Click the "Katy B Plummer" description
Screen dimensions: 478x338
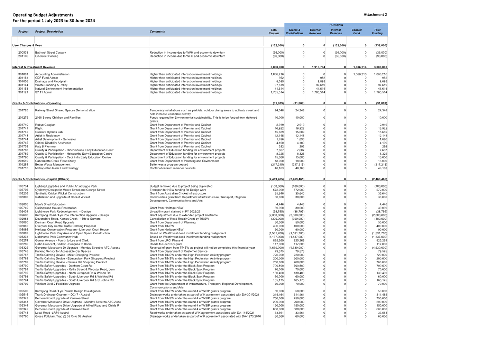pyautogui.click(x=46, y=146)
